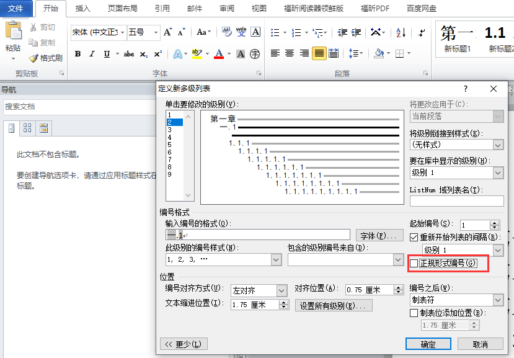The width and height of the screenshot is (514, 358).
Task: Select the Format Painter (格式刷) tool
Action: pyautogui.click(x=45, y=58)
